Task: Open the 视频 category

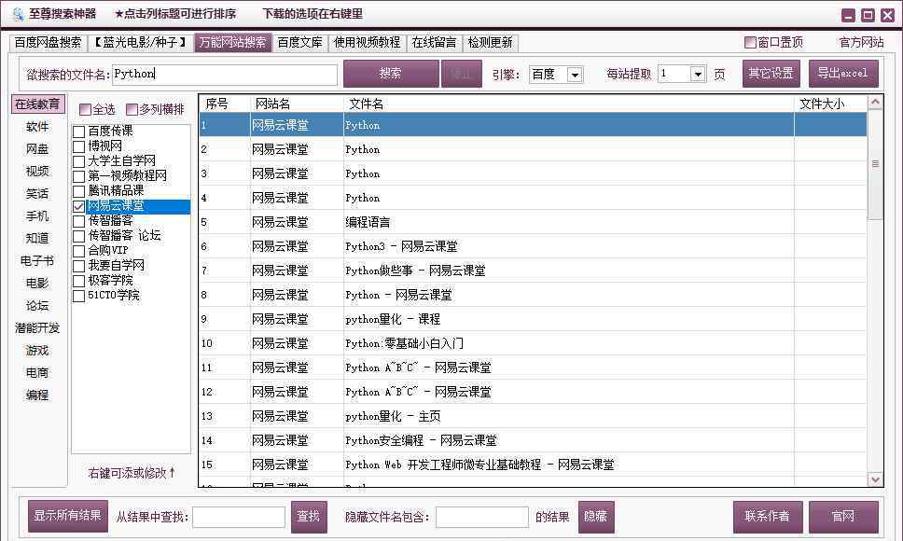Action: (x=38, y=172)
